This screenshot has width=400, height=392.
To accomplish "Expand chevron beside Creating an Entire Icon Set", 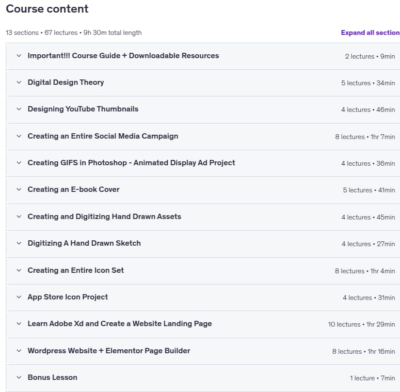I will [x=19, y=270].
